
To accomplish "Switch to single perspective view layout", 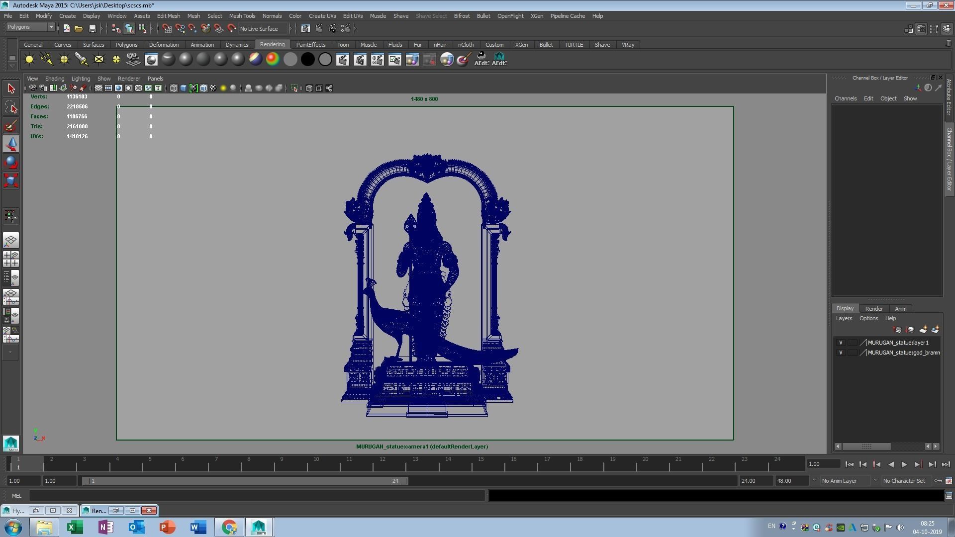I will (11, 241).
